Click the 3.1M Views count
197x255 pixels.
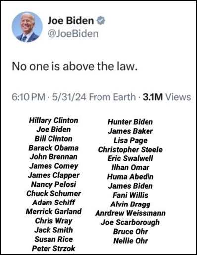tap(167, 97)
